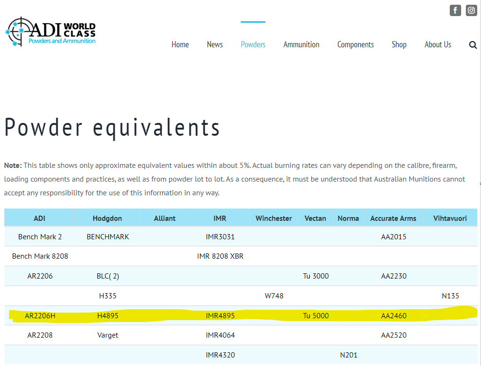The image size is (481, 366).
Task: Select the IMR4320 cell
Action: click(x=220, y=355)
